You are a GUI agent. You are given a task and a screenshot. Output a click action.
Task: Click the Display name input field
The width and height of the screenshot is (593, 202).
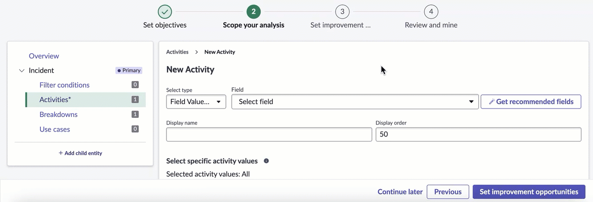click(x=269, y=135)
